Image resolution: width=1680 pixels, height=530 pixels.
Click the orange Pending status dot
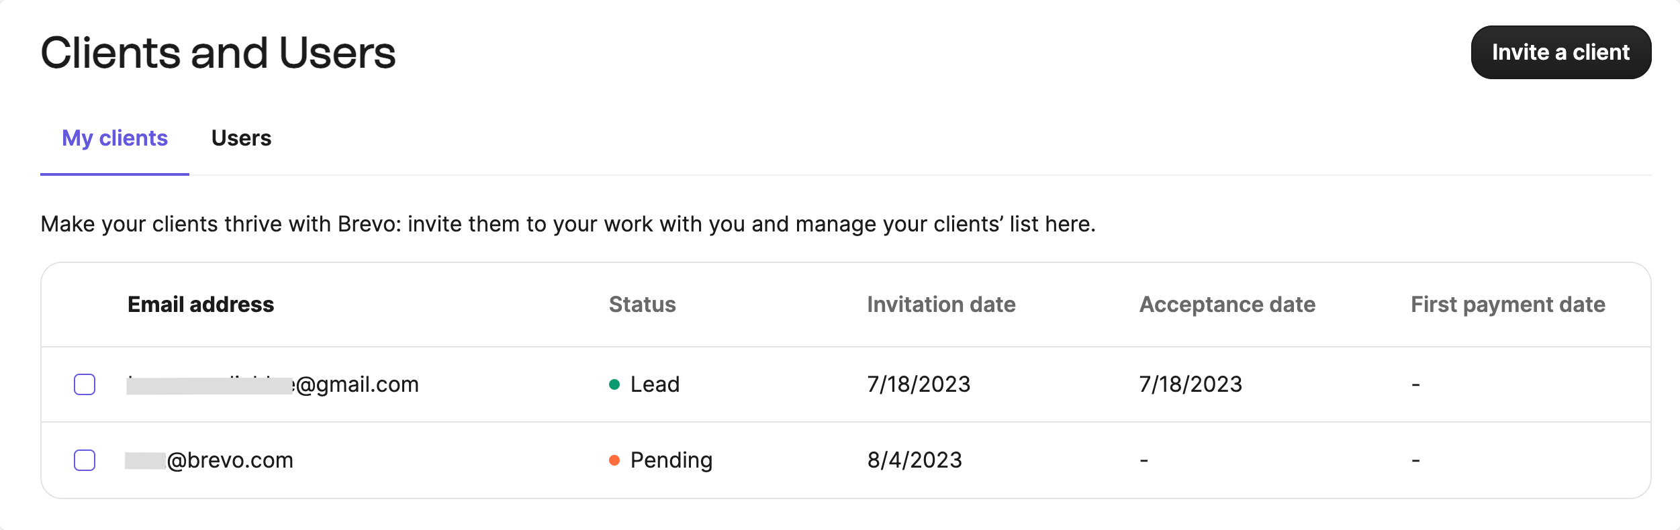(x=614, y=460)
